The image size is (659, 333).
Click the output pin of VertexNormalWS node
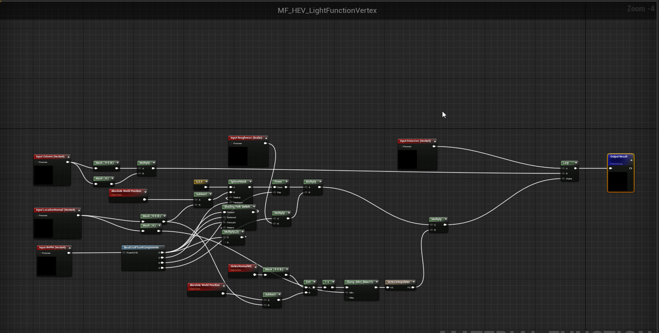tap(255, 275)
